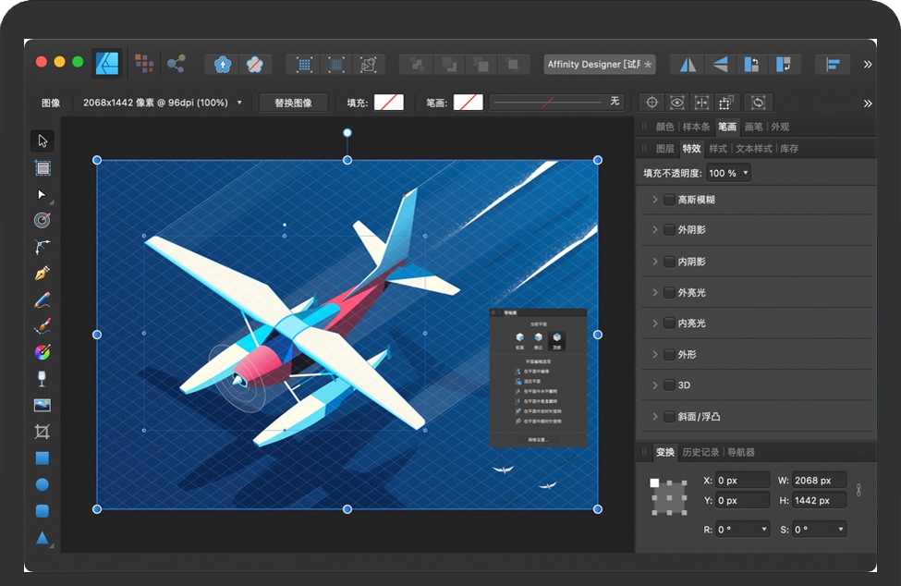Turn on the 3D effect checkbox

click(669, 385)
